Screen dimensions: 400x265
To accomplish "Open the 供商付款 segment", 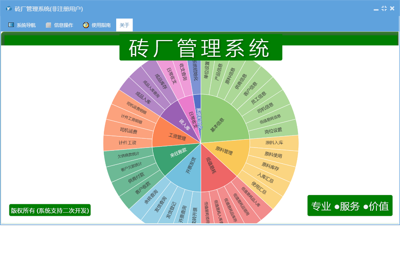I will 137,178.
